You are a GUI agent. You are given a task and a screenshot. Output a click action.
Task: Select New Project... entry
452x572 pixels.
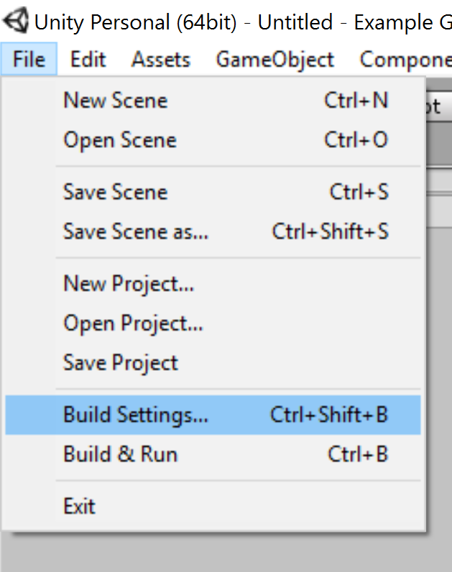click(x=129, y=284)
